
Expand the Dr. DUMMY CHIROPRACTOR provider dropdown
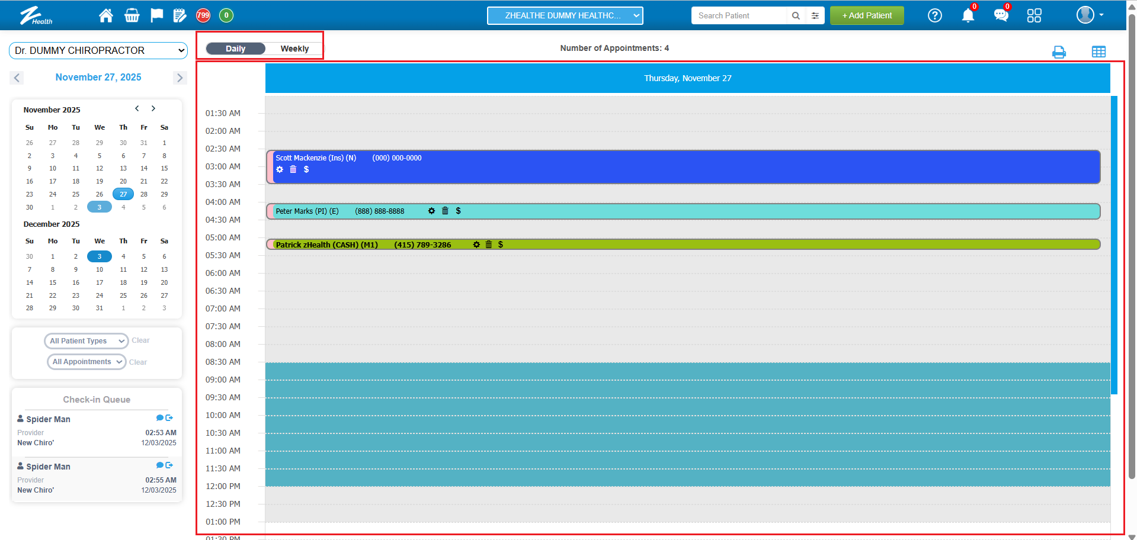point(98,51)
